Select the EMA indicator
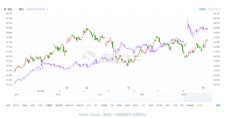 pyautogui.click(x=25, y=105)
